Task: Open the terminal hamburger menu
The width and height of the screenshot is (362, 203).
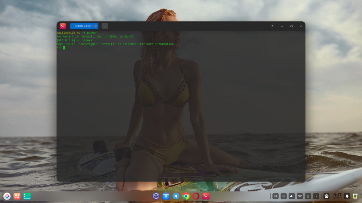Action: [272, 26]
